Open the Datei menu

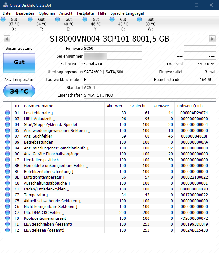[x=7, y=13]
